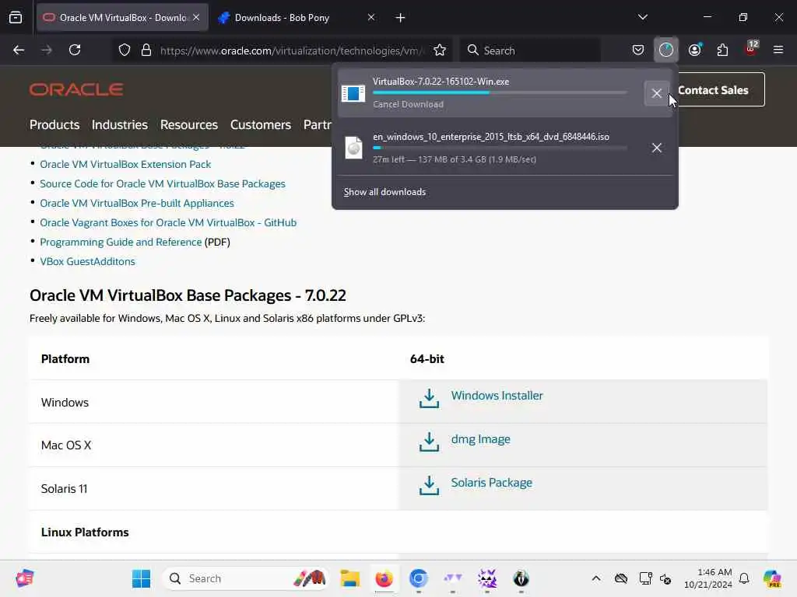Close the Oracle VM VirtualBox tab
The height and width of the screenshot is (597, 797).
click(196, 17)
